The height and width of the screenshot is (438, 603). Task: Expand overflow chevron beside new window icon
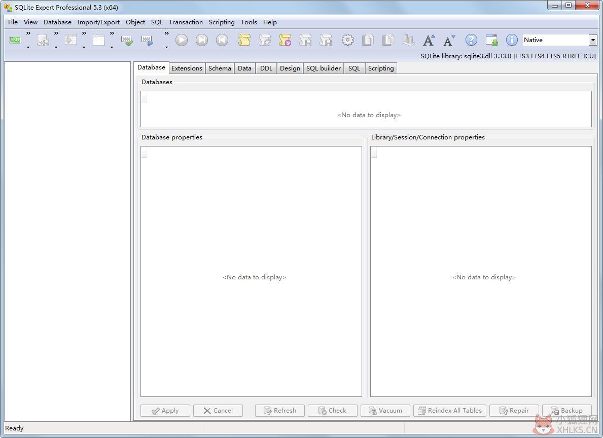click(x=112, y=33)
